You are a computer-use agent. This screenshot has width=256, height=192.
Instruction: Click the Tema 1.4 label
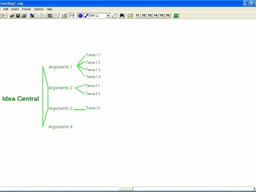click(93, 77)
